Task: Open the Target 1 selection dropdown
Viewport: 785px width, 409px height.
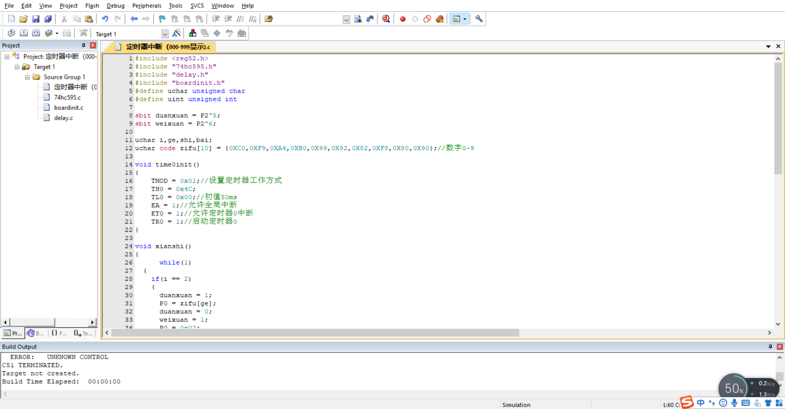Action: (165, 34)
